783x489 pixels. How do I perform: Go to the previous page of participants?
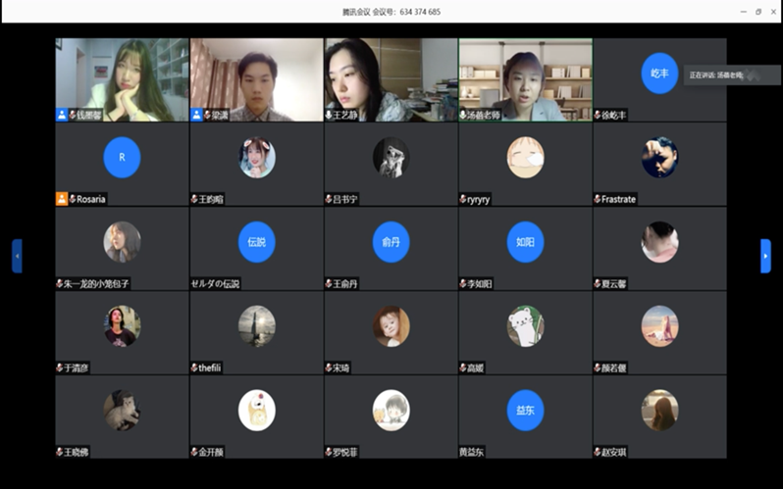tap(17, 256)
